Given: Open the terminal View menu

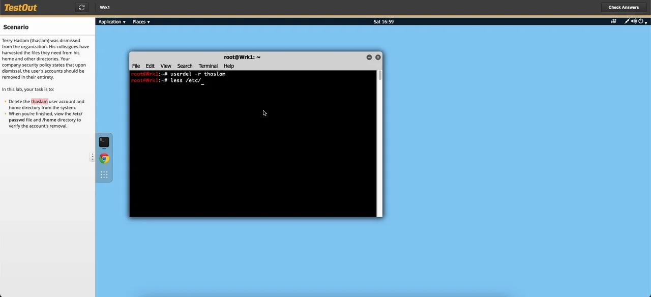Looking at the screenshot, I should pos(166,66).
